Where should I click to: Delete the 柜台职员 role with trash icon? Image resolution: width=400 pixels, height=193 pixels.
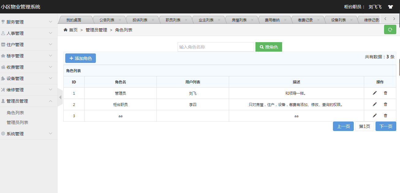click(x=386, y=104)
